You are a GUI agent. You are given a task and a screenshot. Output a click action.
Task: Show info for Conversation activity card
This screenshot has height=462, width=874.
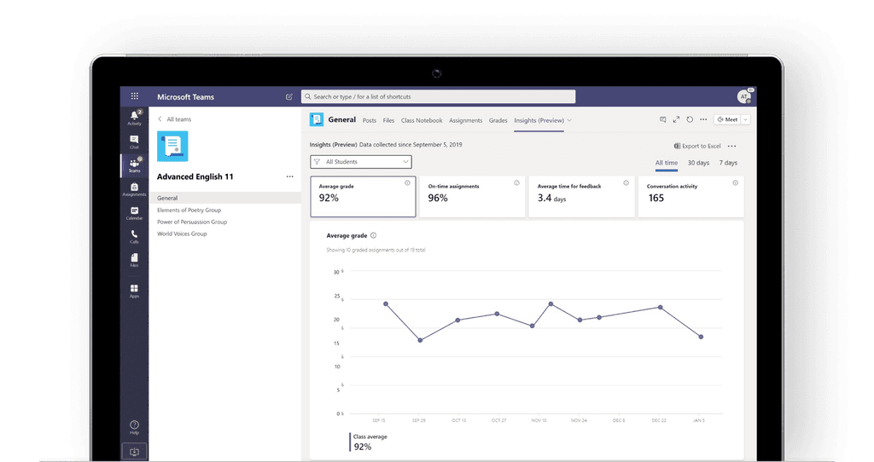(x=735, y=183)
